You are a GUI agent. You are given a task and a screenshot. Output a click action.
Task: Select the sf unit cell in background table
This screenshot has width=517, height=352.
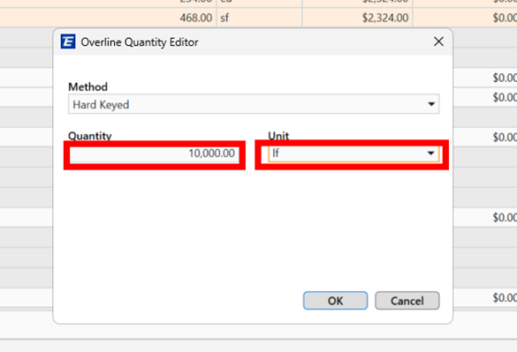(259, 18)
